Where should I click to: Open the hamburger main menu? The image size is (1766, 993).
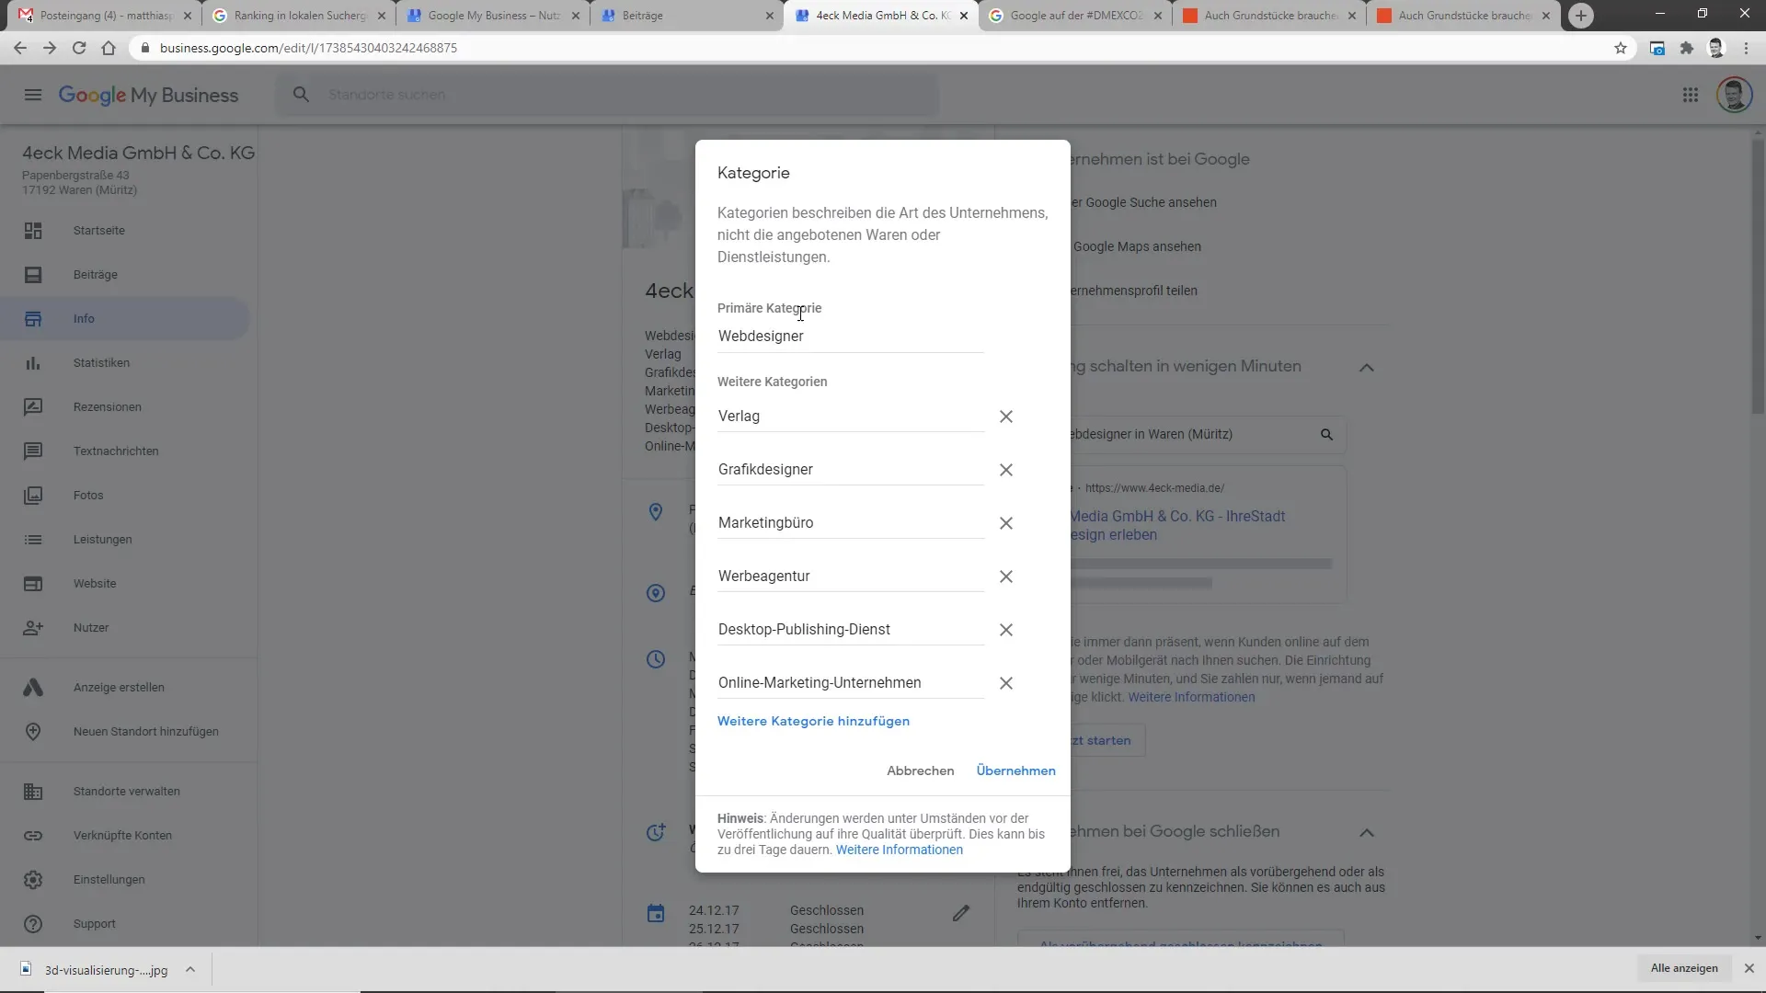tap(33, 95)
